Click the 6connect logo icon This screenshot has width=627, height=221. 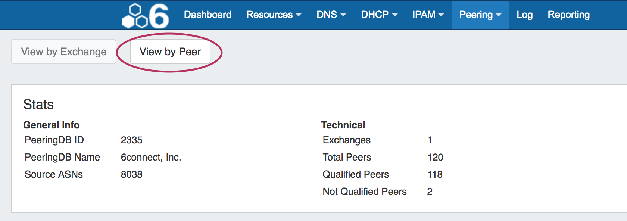tap(146, 16)
